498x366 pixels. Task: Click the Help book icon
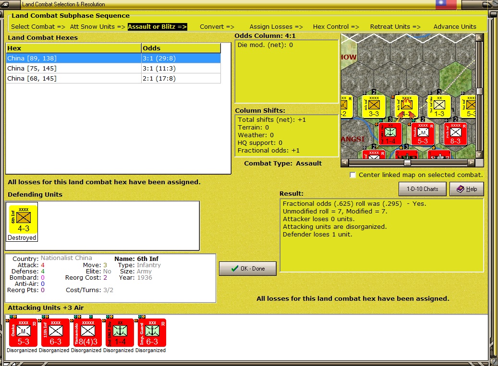460,189
